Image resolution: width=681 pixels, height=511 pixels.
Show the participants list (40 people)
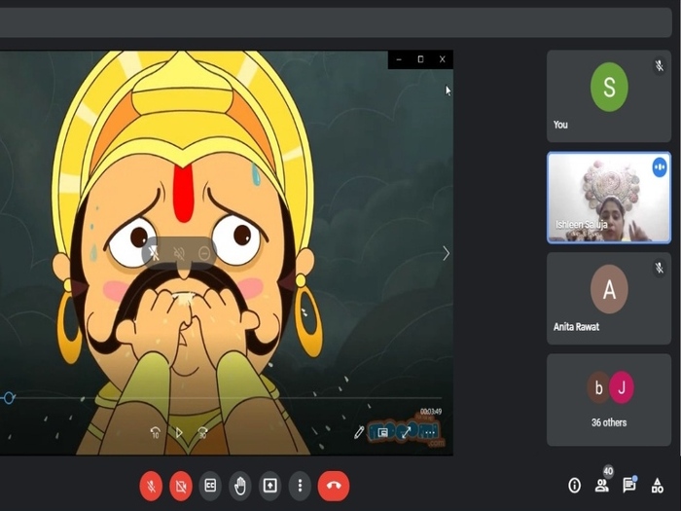click(x=602, y=484)
